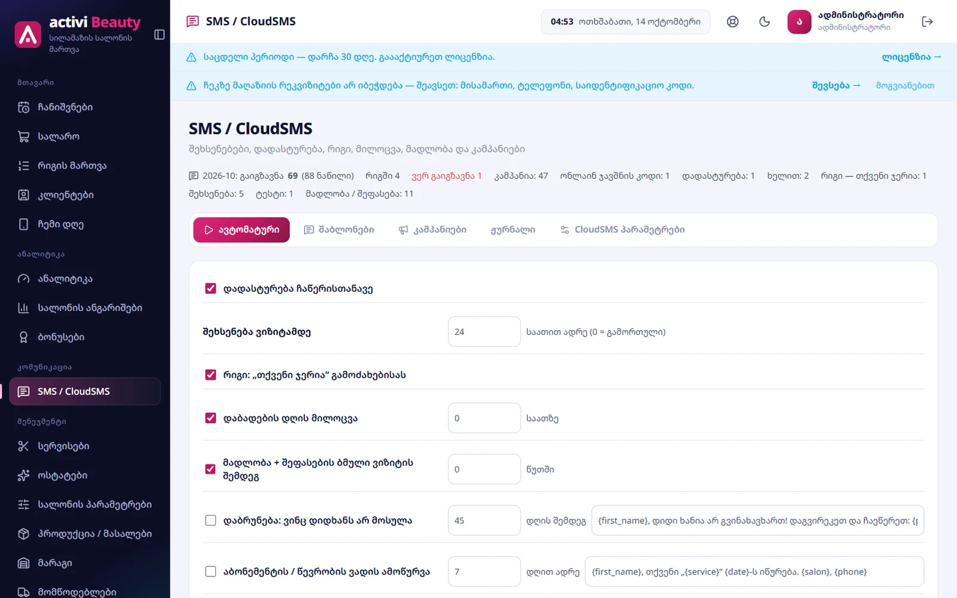Screen dimensions: 957x598
Task: Enable დაბრუნება: ვინც დიდხანს არ მოსულა checkbox
Action: [x=211, y=520]
